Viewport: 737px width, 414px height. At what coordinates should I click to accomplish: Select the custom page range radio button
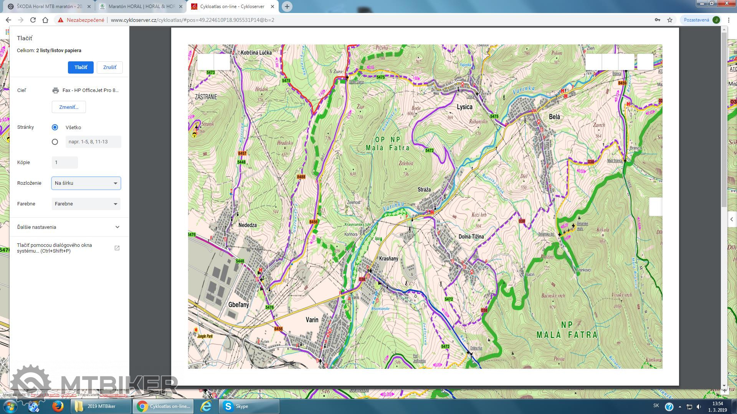55,142
